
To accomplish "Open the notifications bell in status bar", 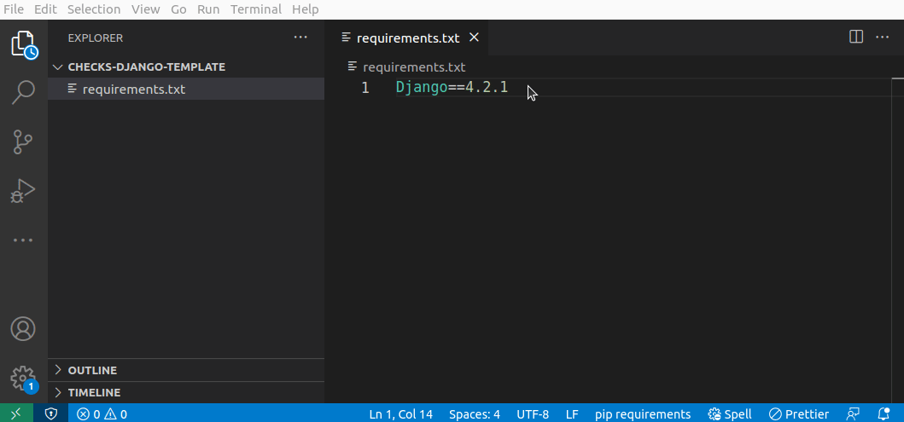I will click(x=884, y=413).
